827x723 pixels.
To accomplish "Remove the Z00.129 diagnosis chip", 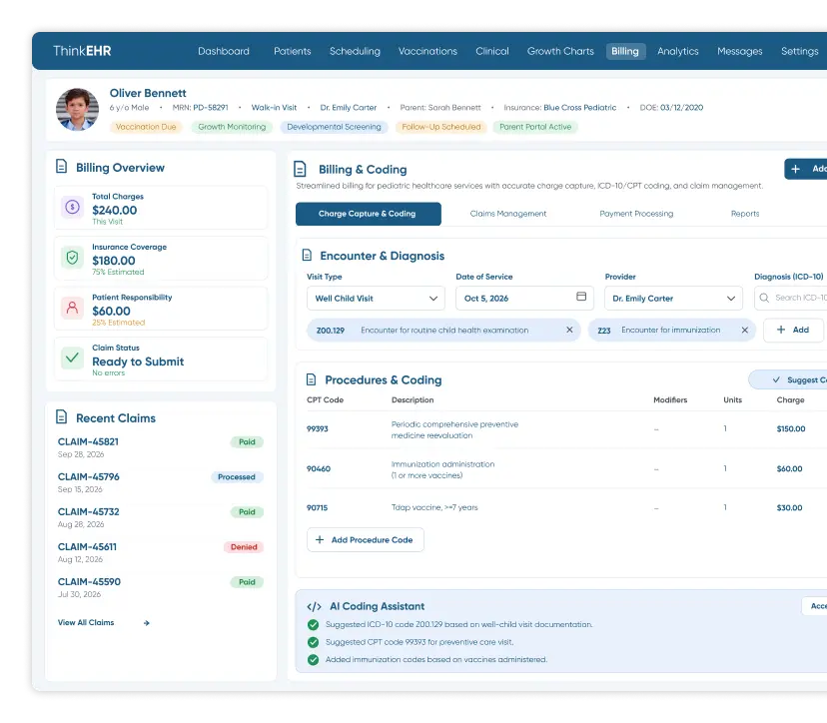I will (x=569, y=330).
